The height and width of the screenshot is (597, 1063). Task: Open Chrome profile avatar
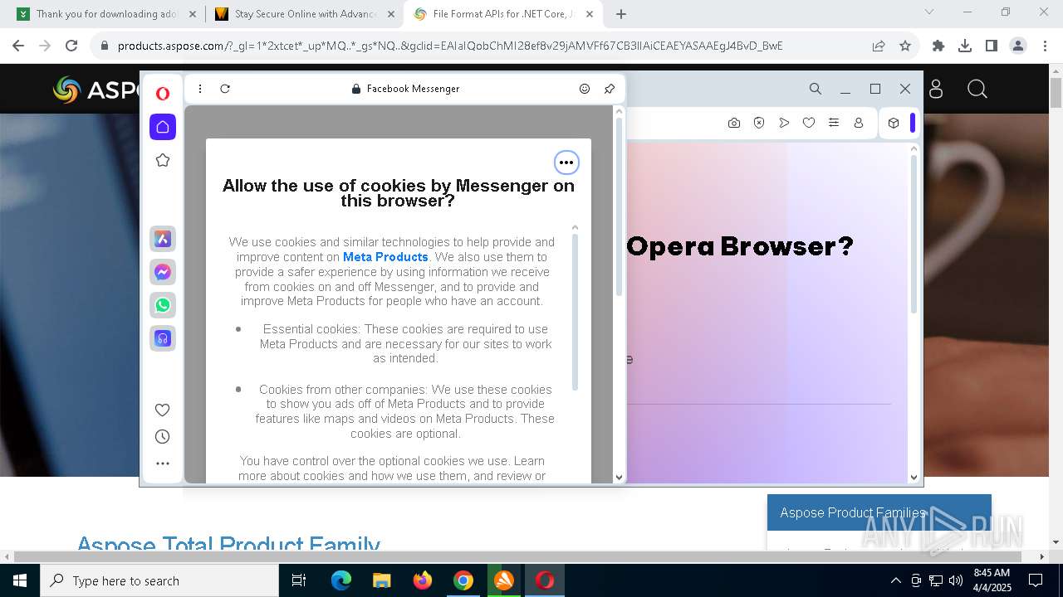tap(1018, 46)
